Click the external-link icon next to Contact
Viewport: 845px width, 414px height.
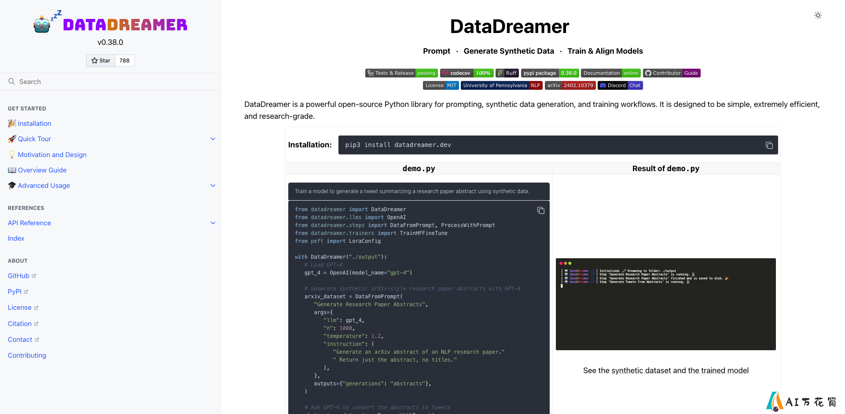37,340
